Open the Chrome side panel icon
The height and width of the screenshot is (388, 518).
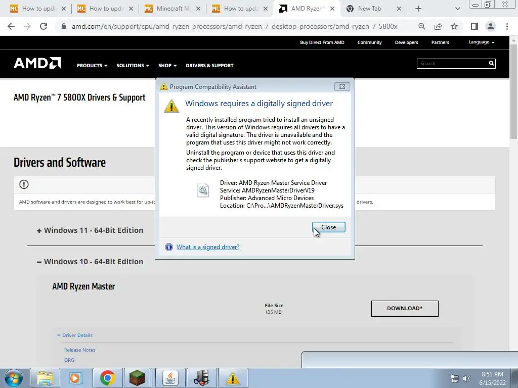tap(474, 26)
